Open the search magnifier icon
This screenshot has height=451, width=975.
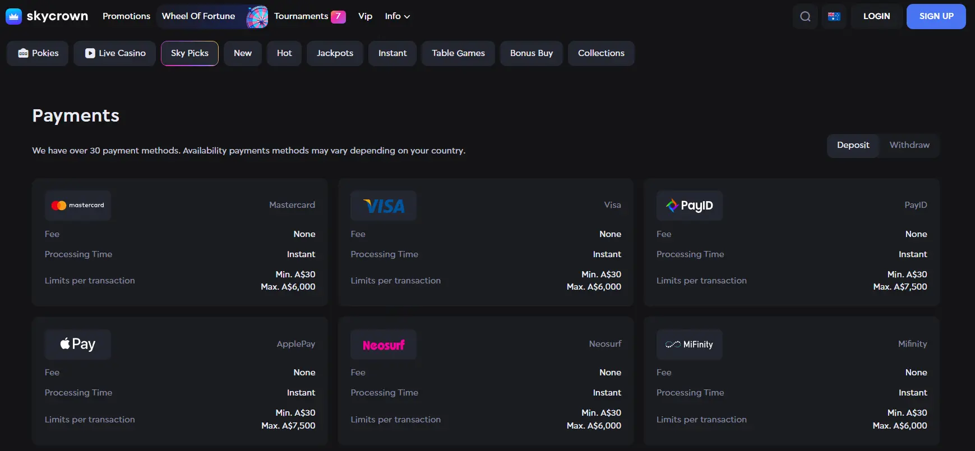pos(805,16)
